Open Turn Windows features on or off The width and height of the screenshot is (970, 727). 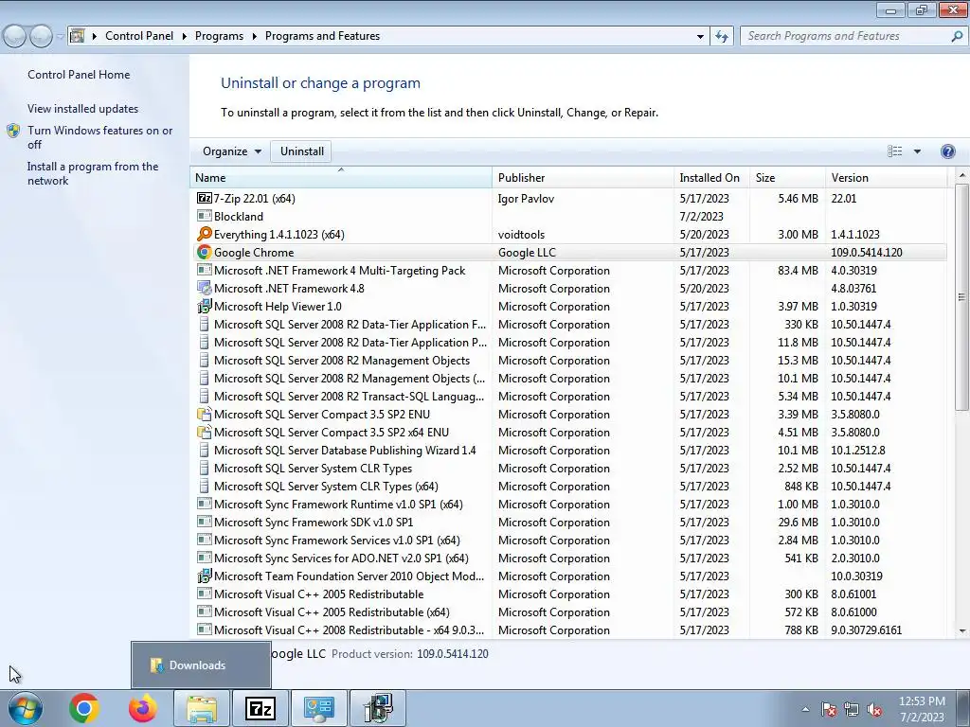[x=100, y=137]
